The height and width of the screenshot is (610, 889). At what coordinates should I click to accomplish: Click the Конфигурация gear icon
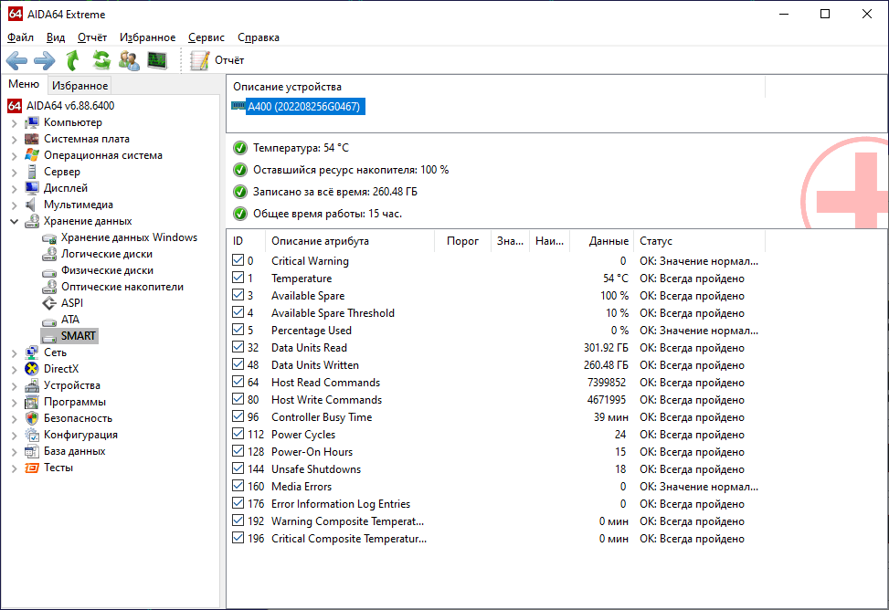pyautogui.click(x=32, y=435)
